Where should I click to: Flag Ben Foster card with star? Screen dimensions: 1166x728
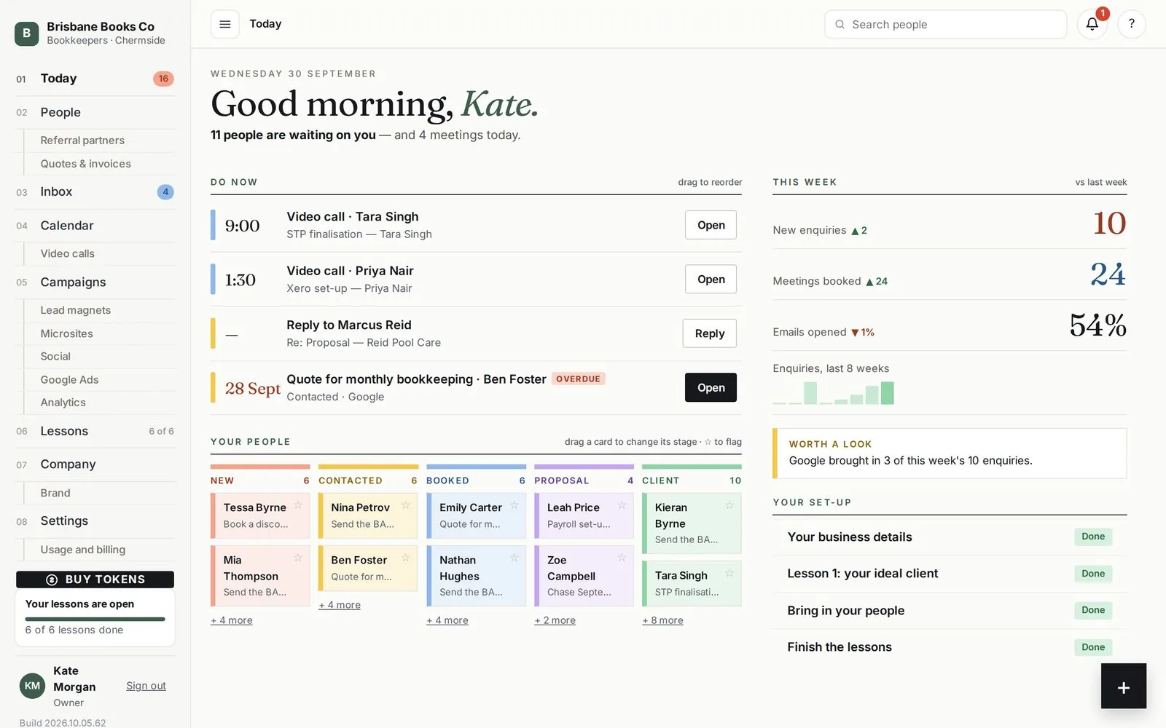coord(406,558)
